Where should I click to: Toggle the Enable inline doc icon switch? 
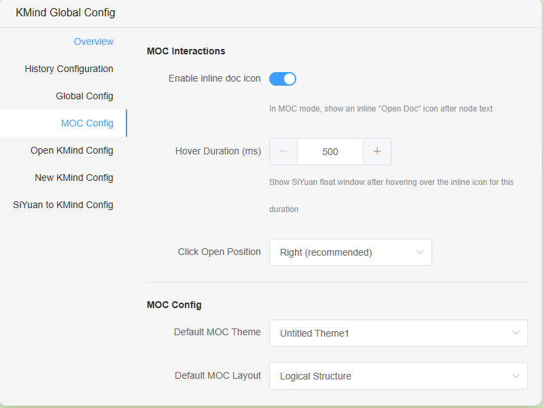283,79
